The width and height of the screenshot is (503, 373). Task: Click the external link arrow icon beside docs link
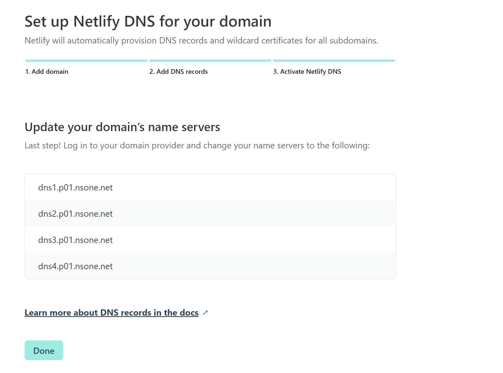(205, 313)
